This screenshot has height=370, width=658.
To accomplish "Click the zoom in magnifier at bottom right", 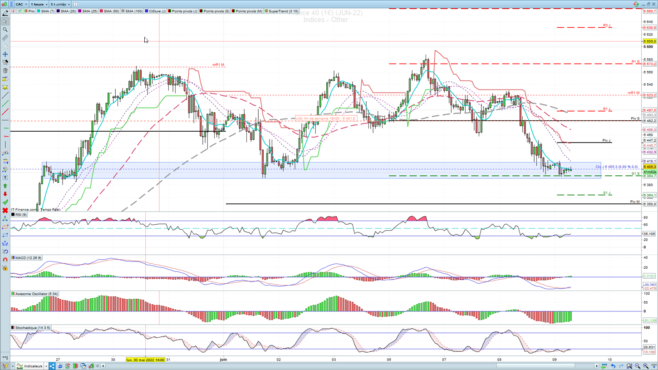I will coord(646,366).
